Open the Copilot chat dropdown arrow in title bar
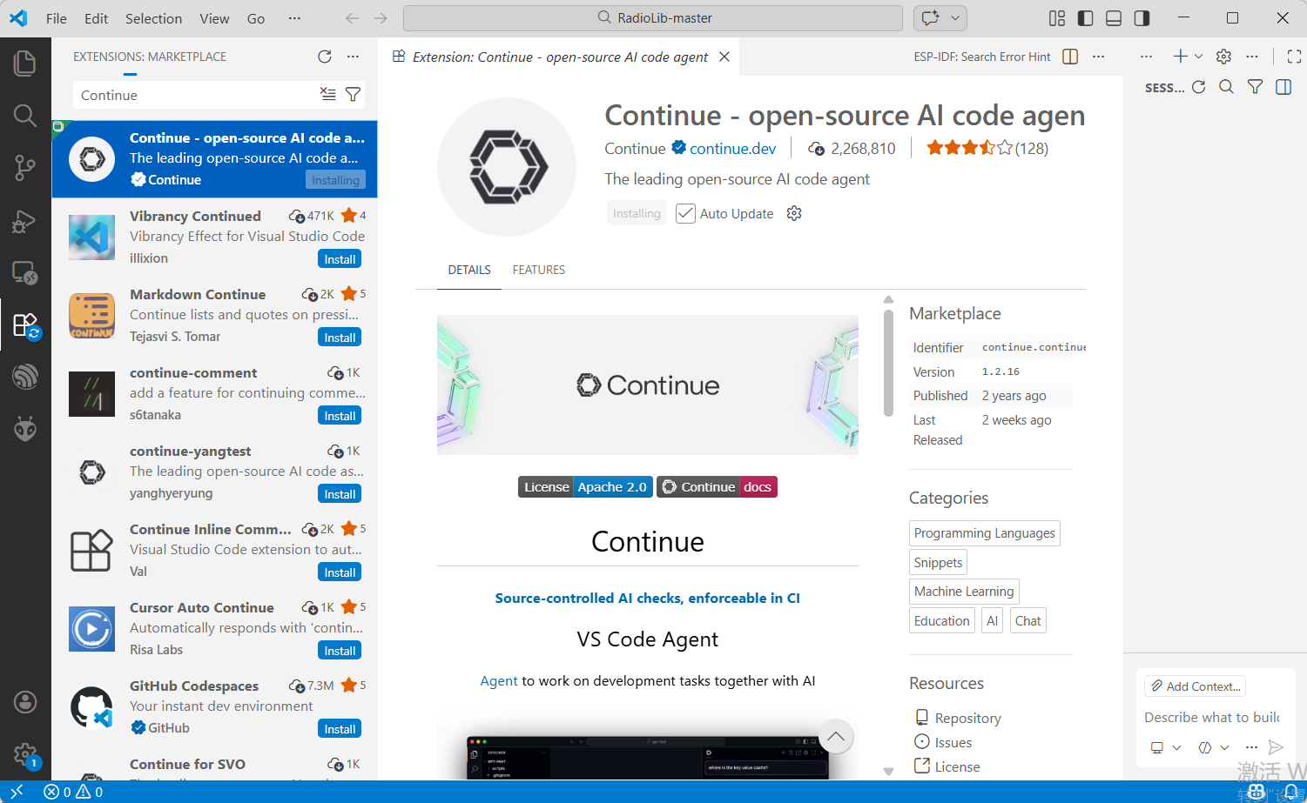The image size is (1307, 803). (955, 18)
